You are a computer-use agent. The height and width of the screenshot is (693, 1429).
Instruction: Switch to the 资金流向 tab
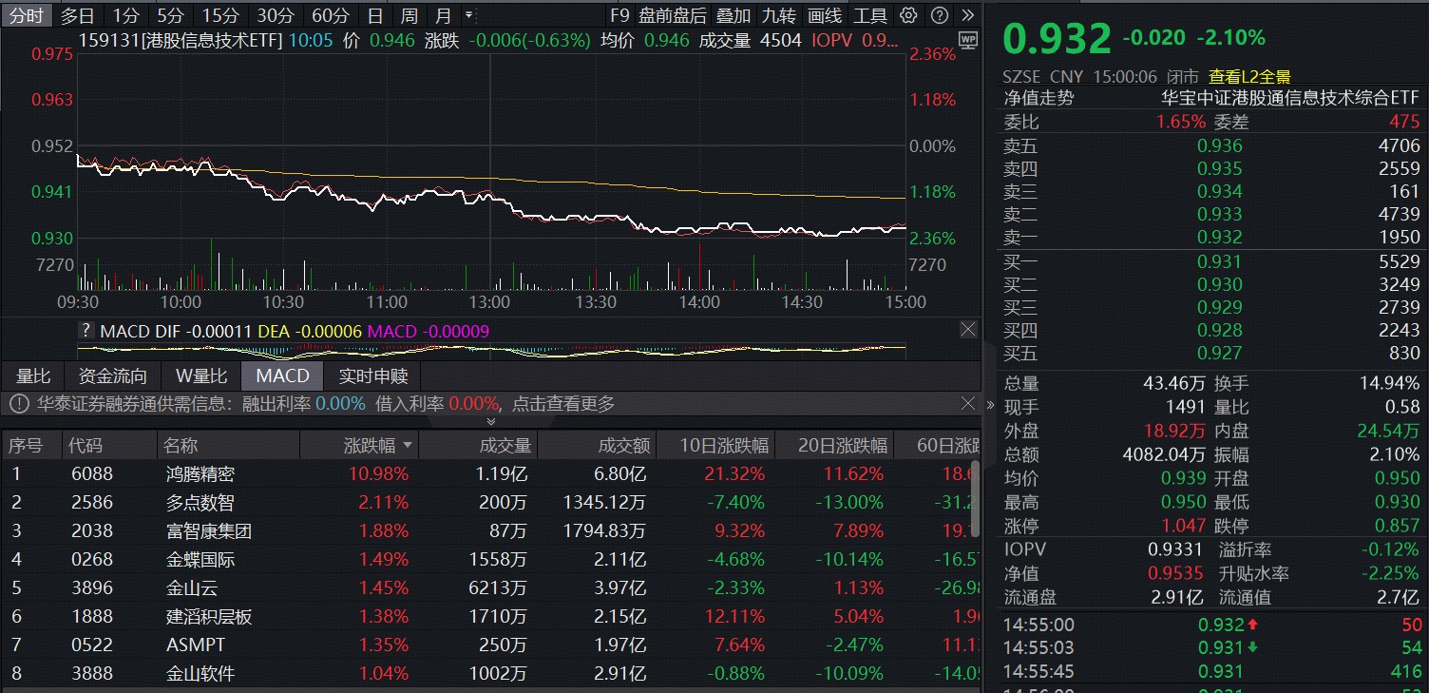(x=112, y=375)
